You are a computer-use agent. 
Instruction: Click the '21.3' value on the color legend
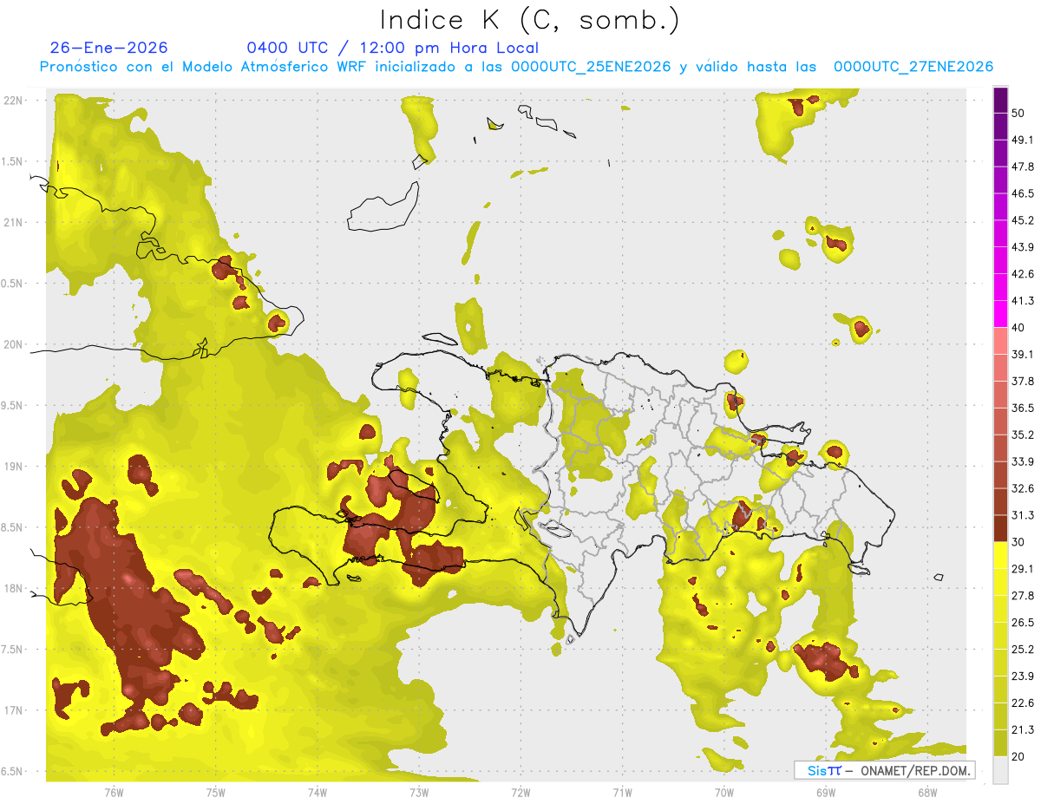pyautogui.click(x=1023, y=729)
